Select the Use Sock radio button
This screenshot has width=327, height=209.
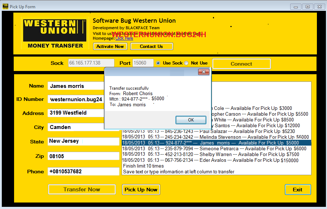(x=158, y=63)
